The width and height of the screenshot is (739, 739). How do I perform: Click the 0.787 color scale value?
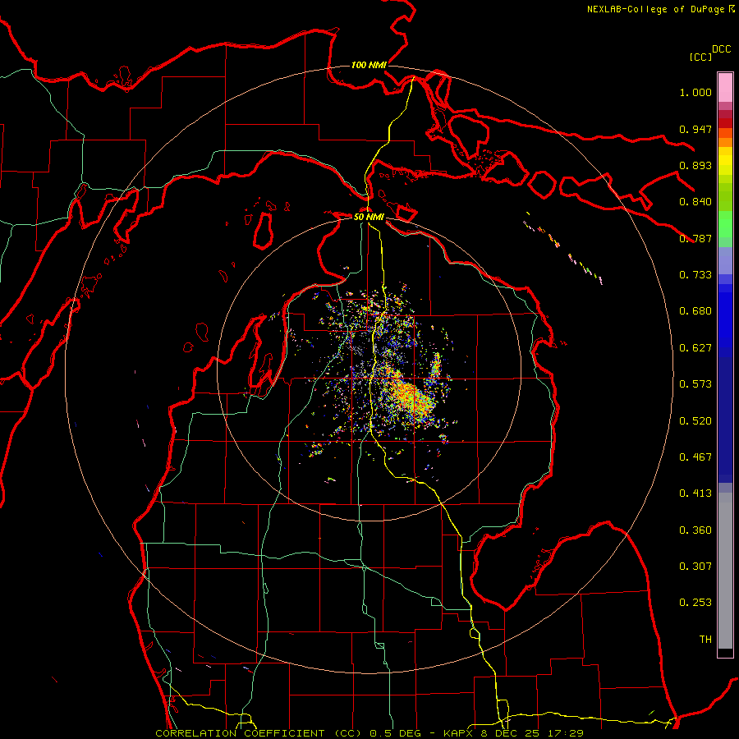coord(695,238)
